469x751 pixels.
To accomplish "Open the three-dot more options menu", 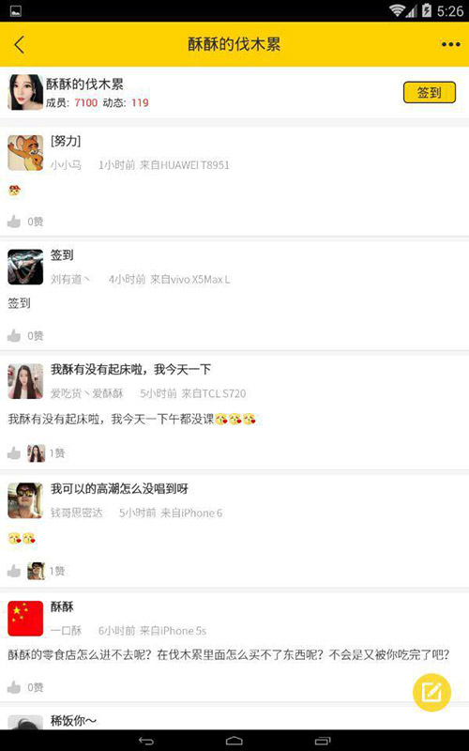I will coord(450,44).
